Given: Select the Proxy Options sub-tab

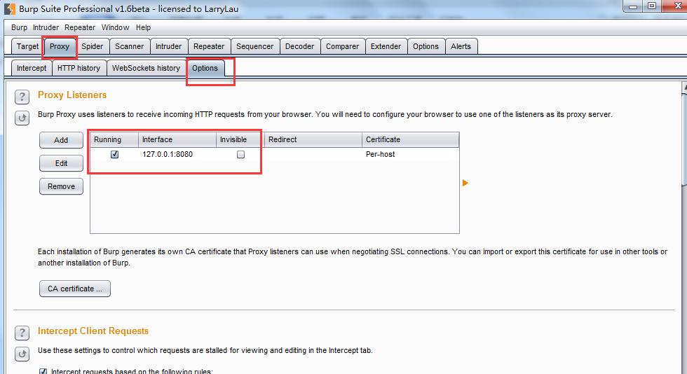Looking at the screenshot, I should click(205, 69).
